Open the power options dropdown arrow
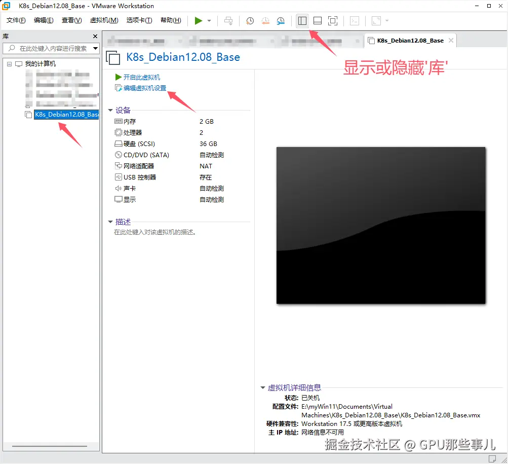This screenshot has height=464, width=508. point(209,21)
